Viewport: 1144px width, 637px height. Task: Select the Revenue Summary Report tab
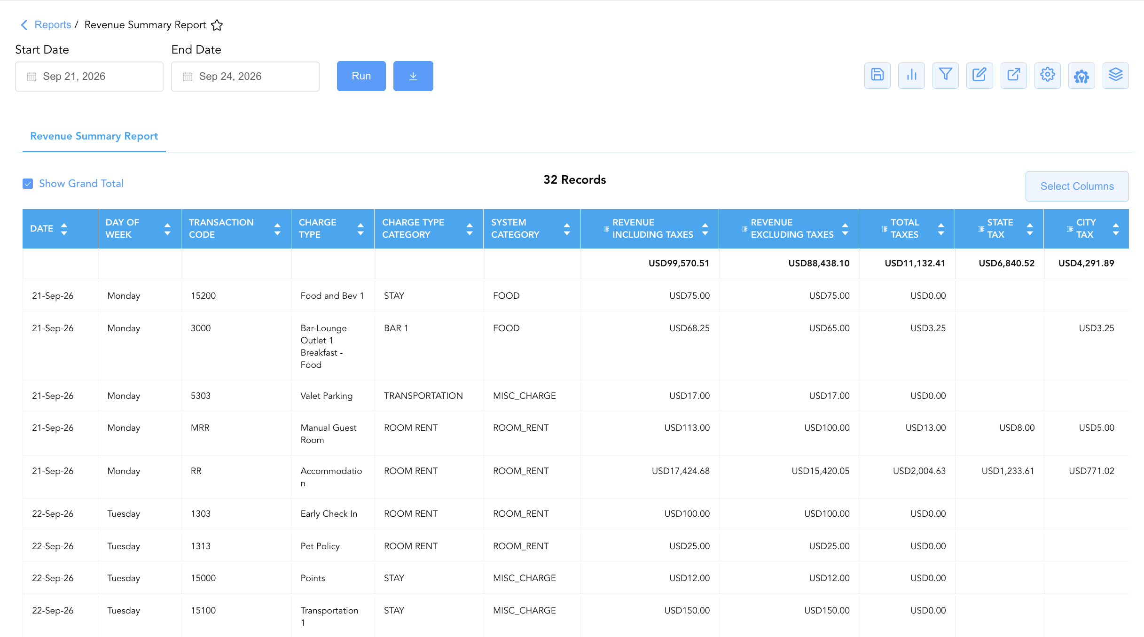94,136
